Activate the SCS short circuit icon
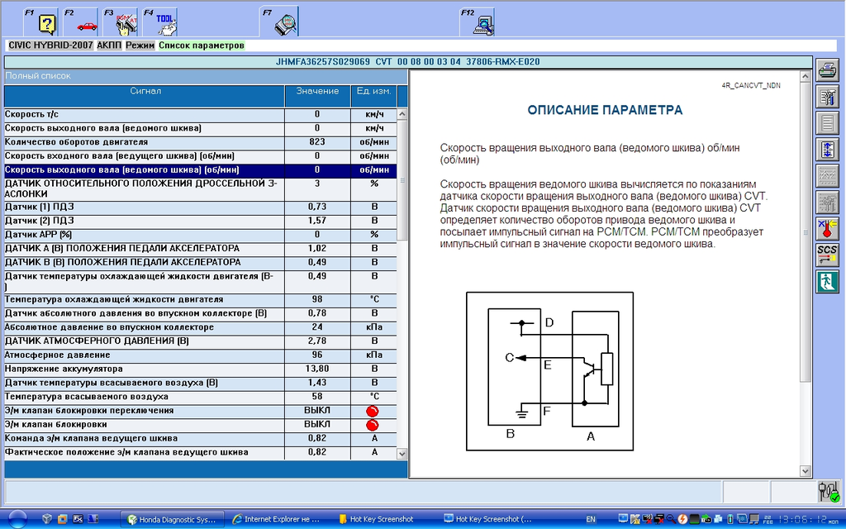This screenshot has height=529, width=846. (827, 255)
